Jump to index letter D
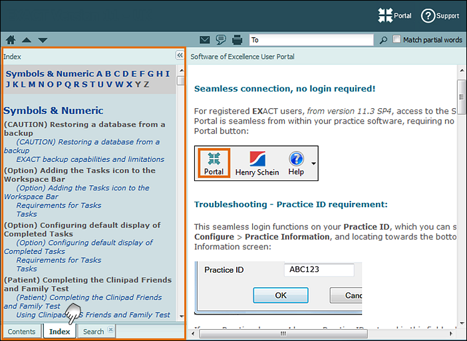The height and width of the screenshot is (341, 467). 126,74
